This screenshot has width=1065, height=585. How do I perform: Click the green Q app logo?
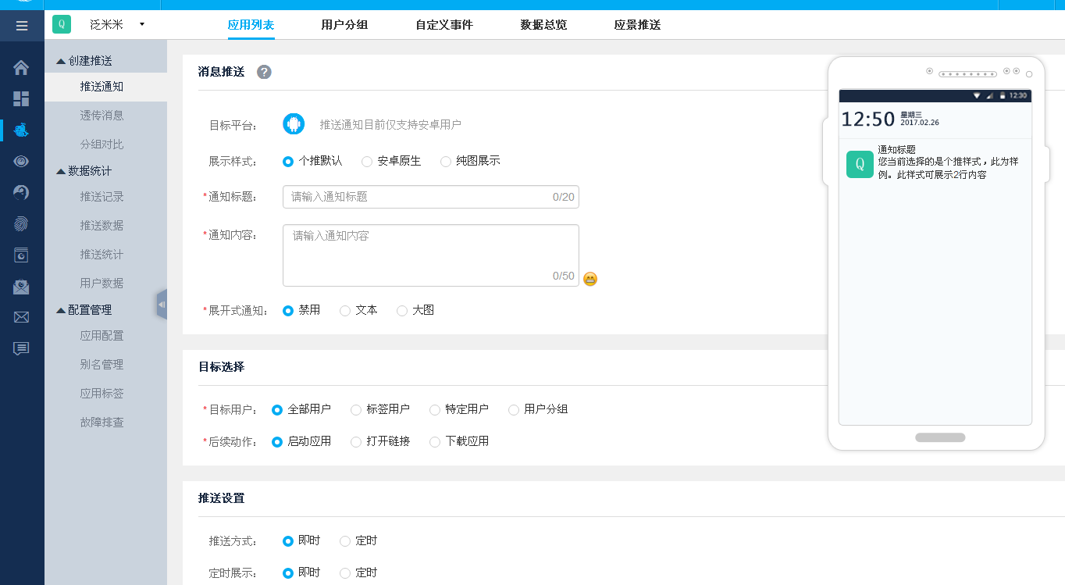[62, 24]
